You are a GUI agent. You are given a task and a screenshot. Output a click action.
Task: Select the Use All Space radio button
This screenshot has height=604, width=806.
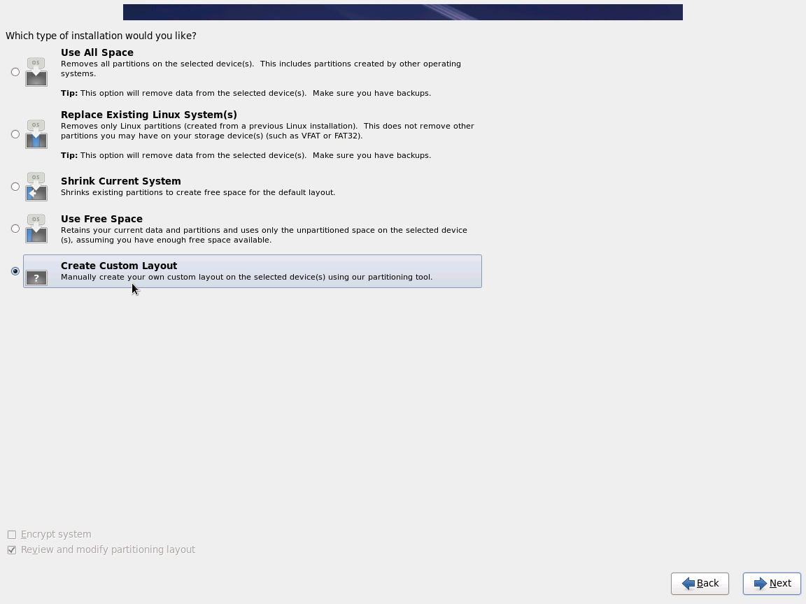[15, 72]
